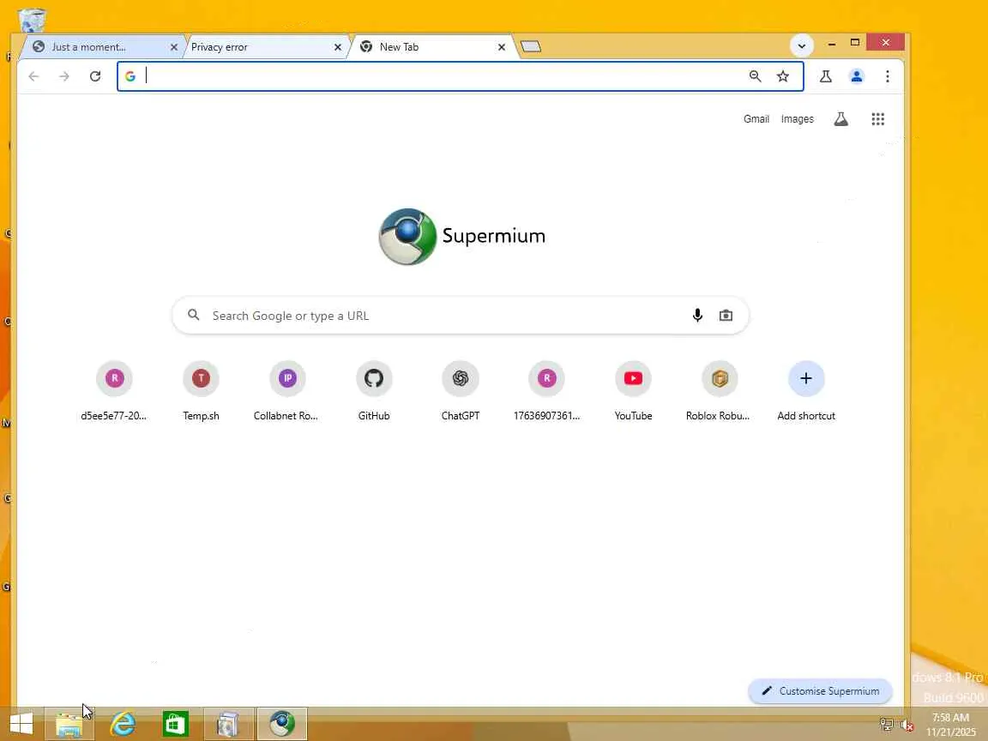
Task: Open the Labs flask icon in the toolbar
Action: point(825,76)
